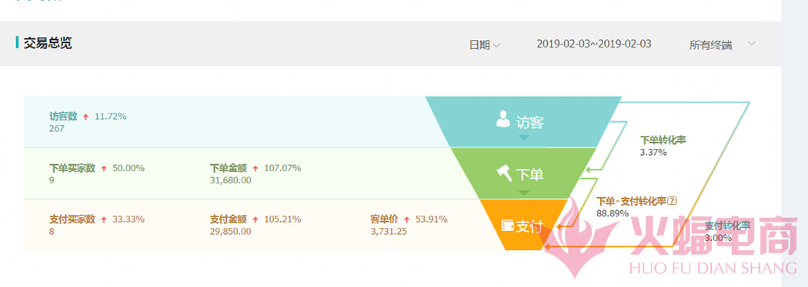
Task: Click the down triangle under 访客 funnel
Action: coord(523,137)
